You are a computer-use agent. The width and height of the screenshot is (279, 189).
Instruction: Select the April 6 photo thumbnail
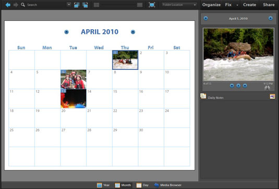74,79
